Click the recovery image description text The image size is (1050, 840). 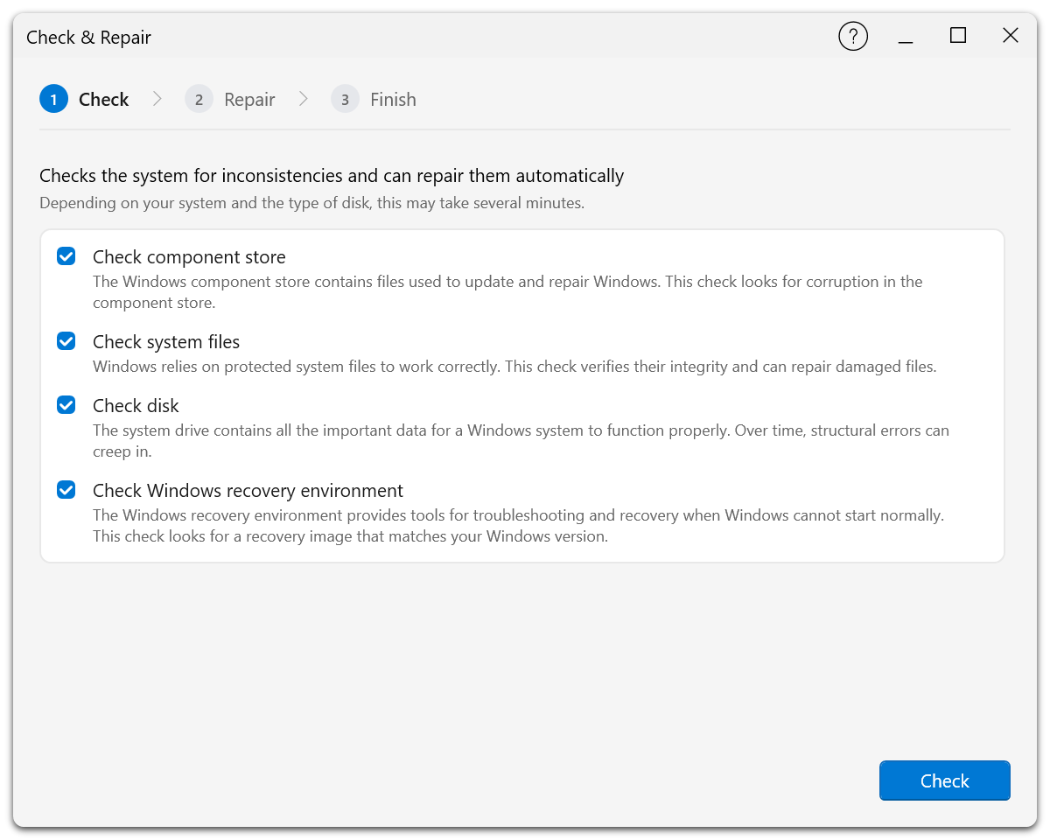tap(518, 526)
